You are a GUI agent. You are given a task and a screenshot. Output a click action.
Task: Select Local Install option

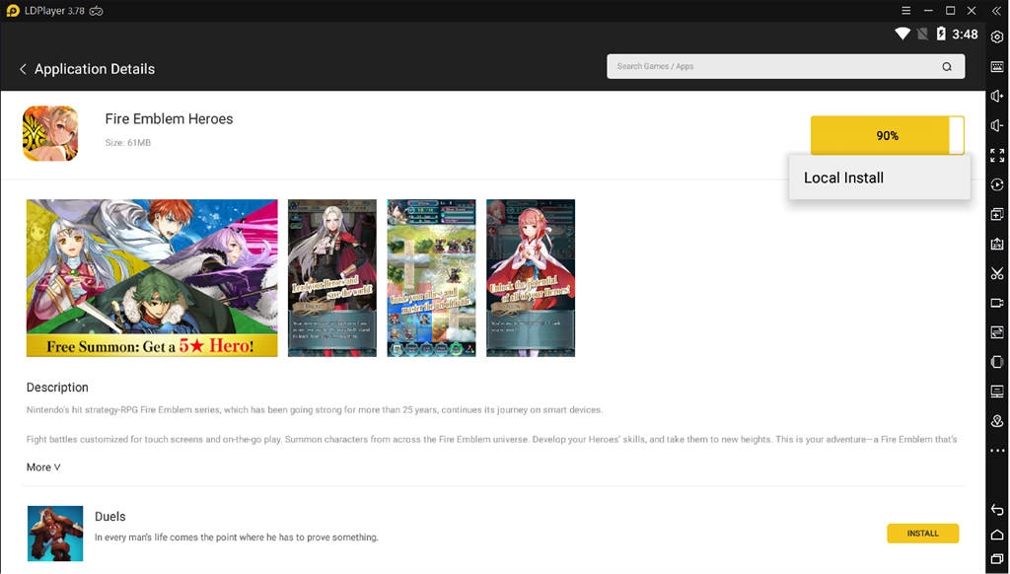point(879,178)
